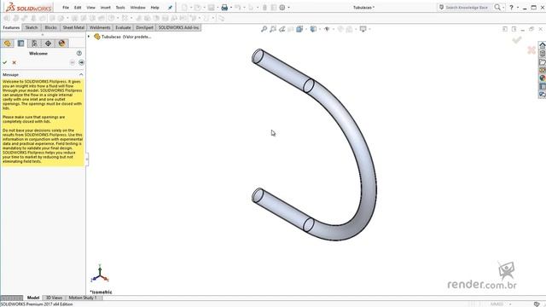Switch to the 3D Views bottom tab
The height and width of the screenshot is (307, 546).
[x=54, y=298]
